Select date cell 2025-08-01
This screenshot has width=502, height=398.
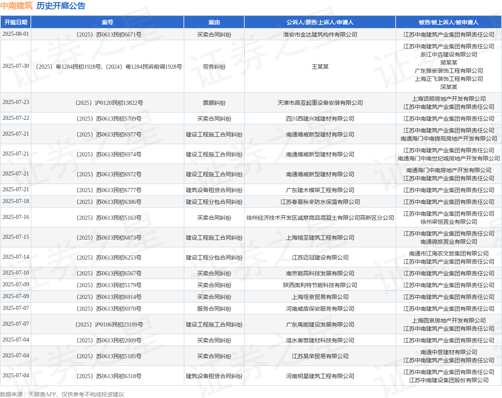16,34
